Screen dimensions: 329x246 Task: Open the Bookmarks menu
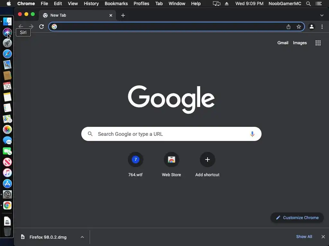click(116, 4)
